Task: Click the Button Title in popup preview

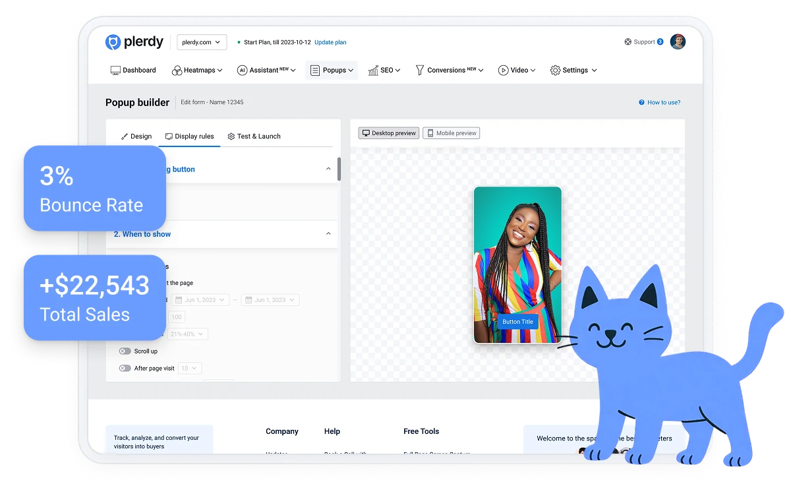Action: [x=517, y=322]
